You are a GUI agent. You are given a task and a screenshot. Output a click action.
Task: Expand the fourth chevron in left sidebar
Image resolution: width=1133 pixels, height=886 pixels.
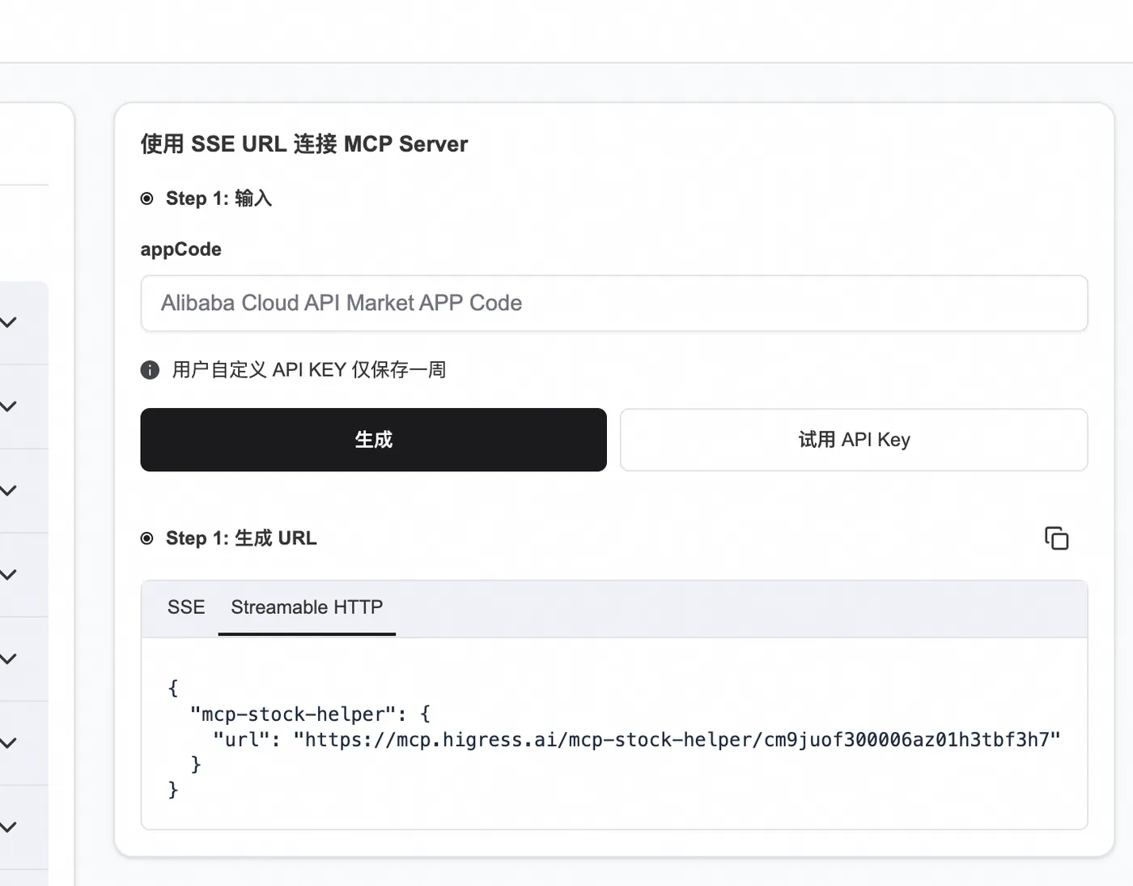tap(8, 575)
